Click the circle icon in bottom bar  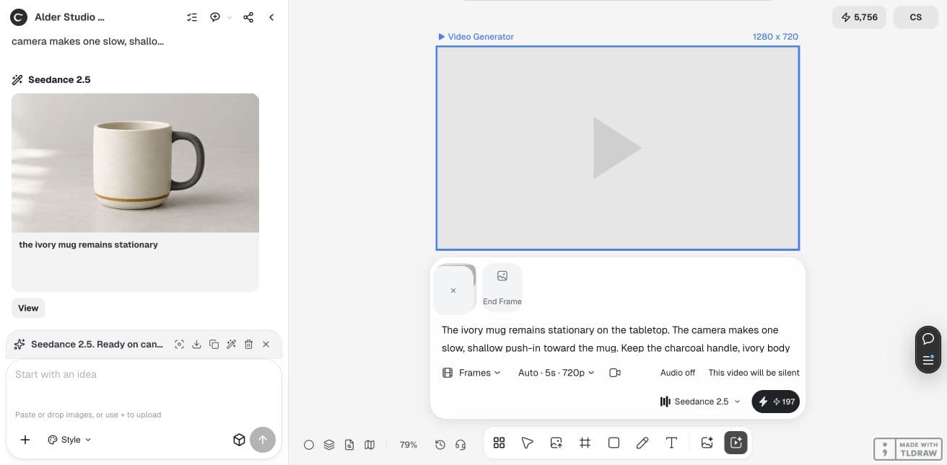309,445
